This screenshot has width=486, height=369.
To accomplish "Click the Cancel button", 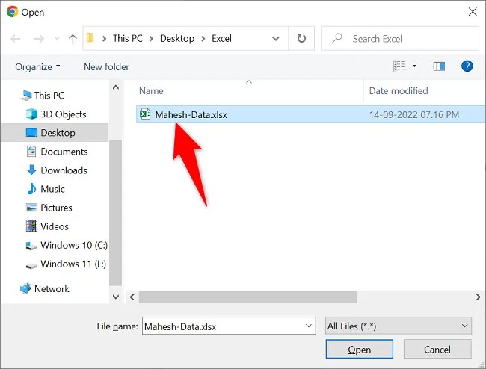I will point(437,349).
